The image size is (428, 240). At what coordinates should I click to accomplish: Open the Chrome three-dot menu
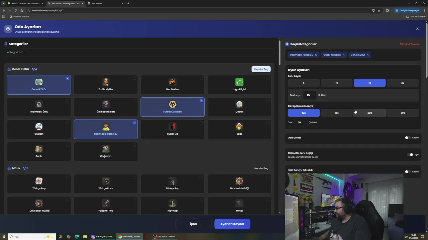[424, 10]
